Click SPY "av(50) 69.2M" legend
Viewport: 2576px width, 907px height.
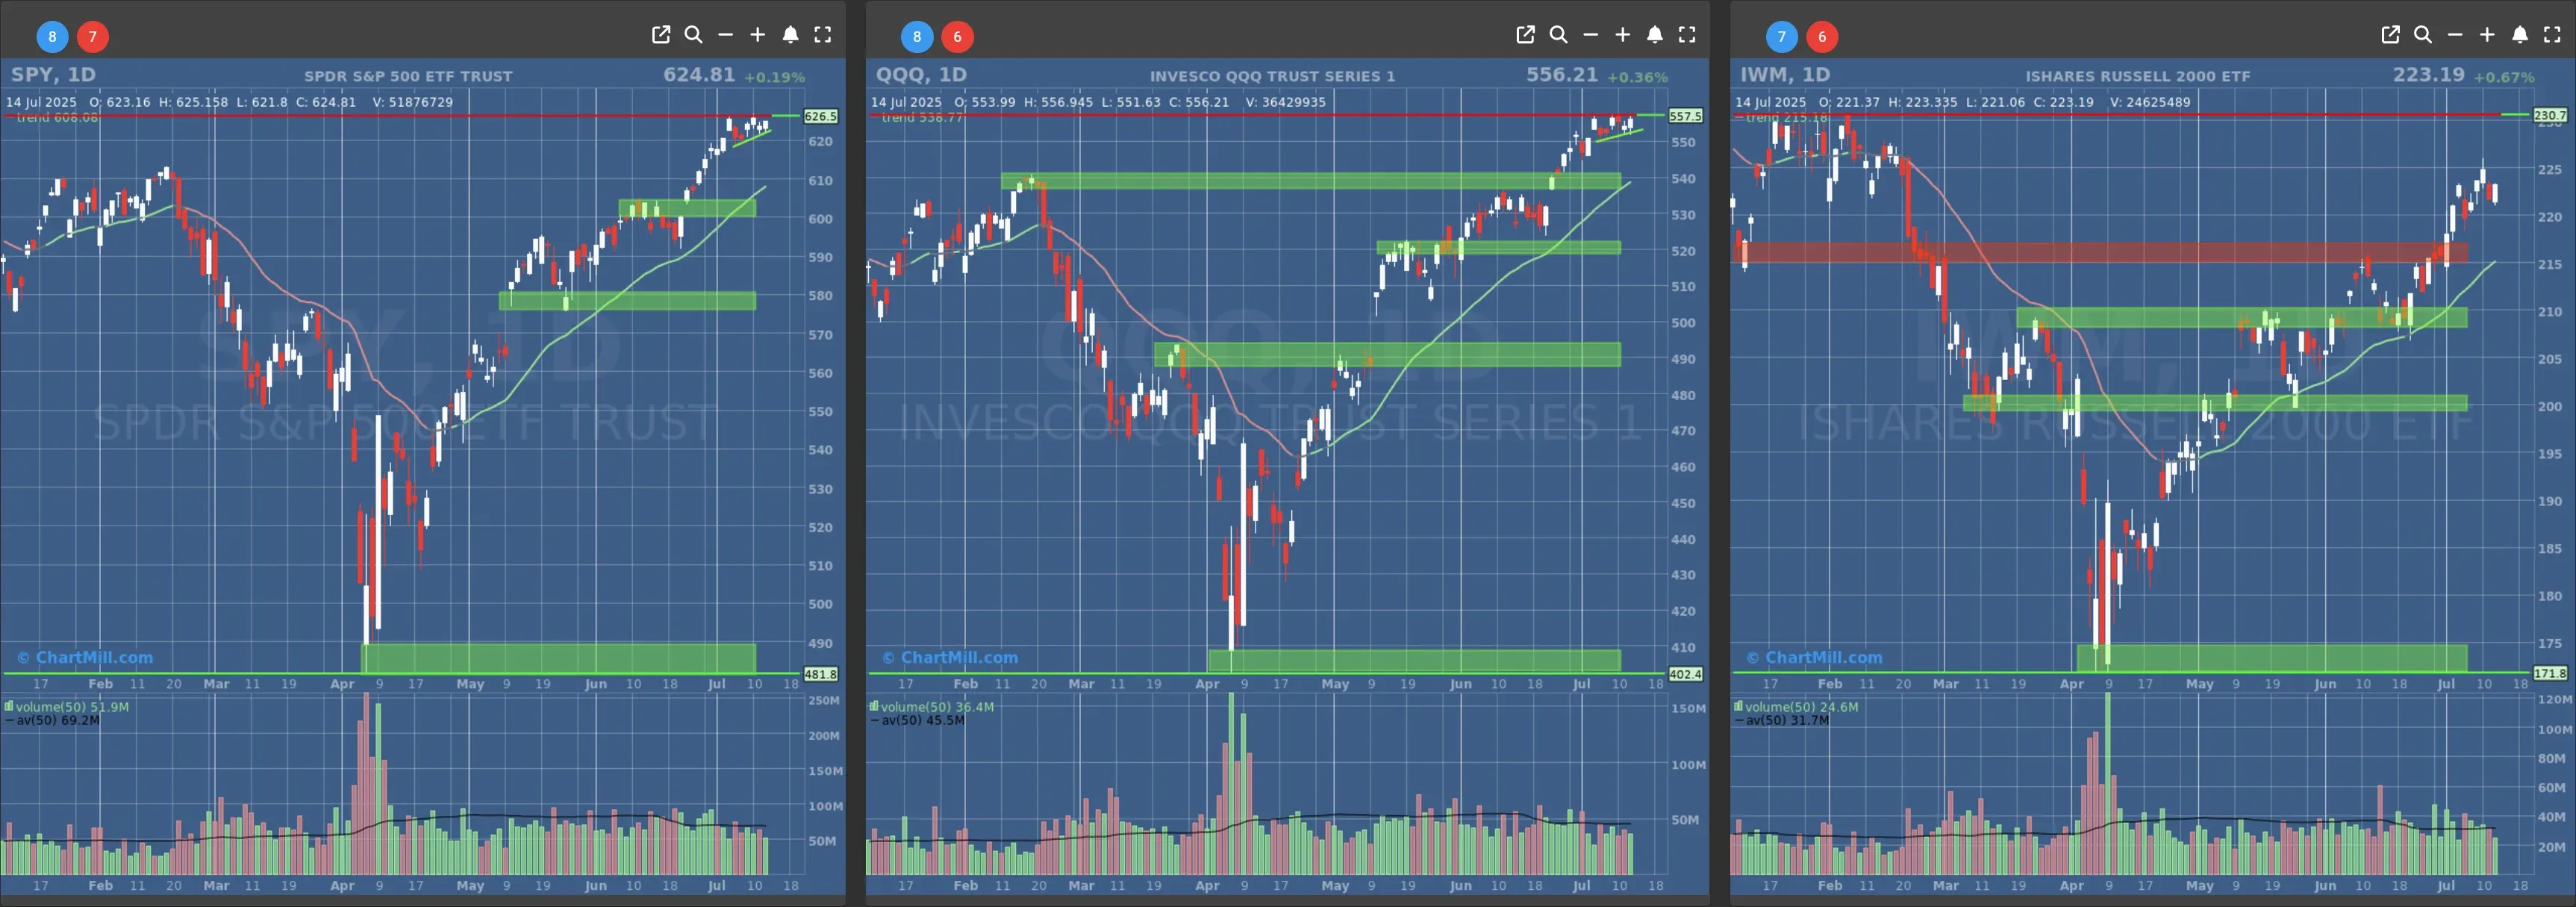tap(52, 721)
